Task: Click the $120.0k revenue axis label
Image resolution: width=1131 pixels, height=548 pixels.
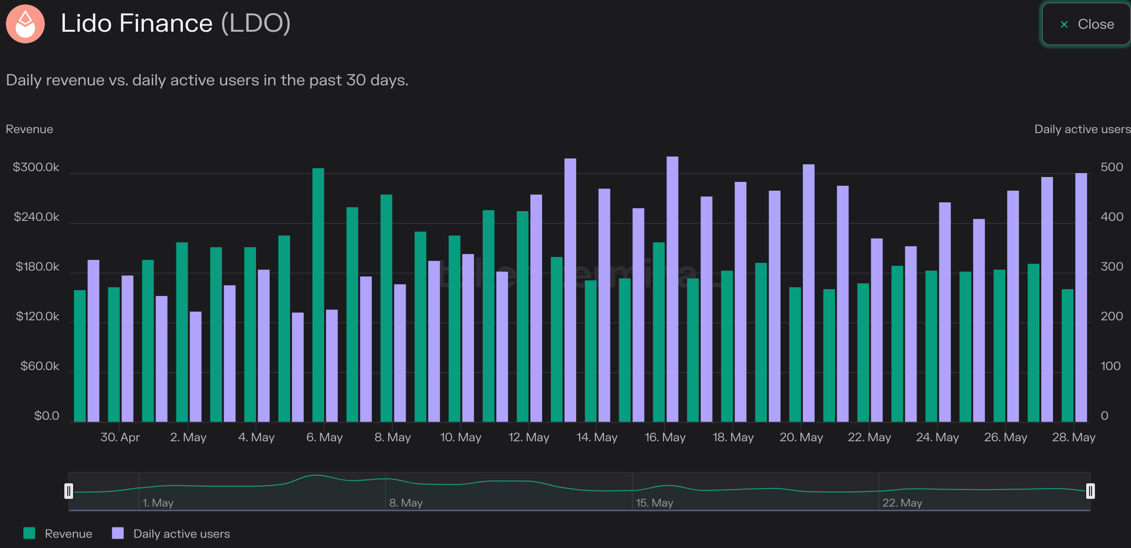Action: 38,316
